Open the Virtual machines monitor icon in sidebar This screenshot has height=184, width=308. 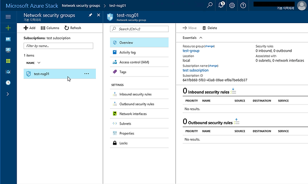(8, 50)
